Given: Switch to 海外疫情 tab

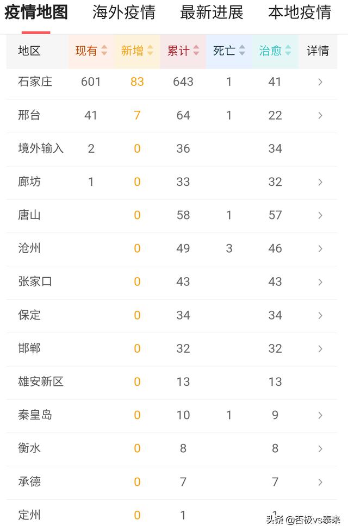Looking at the screenshot, I should (x=124, y=12).
